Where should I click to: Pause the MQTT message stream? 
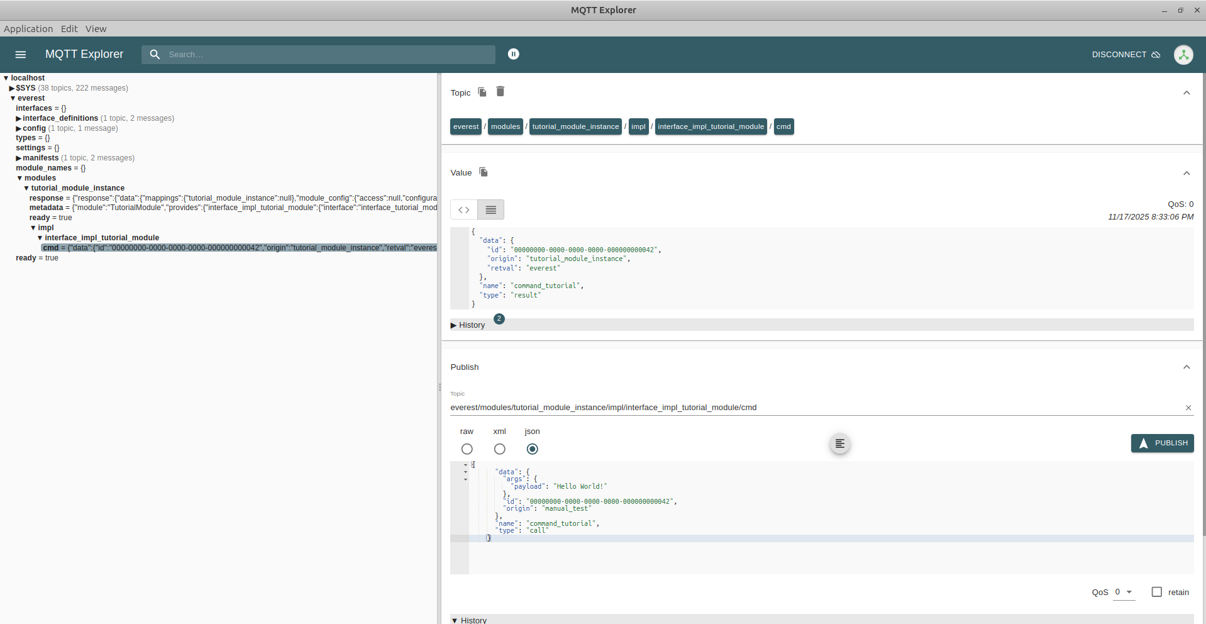pyautogui.click(x=513, y=54)
